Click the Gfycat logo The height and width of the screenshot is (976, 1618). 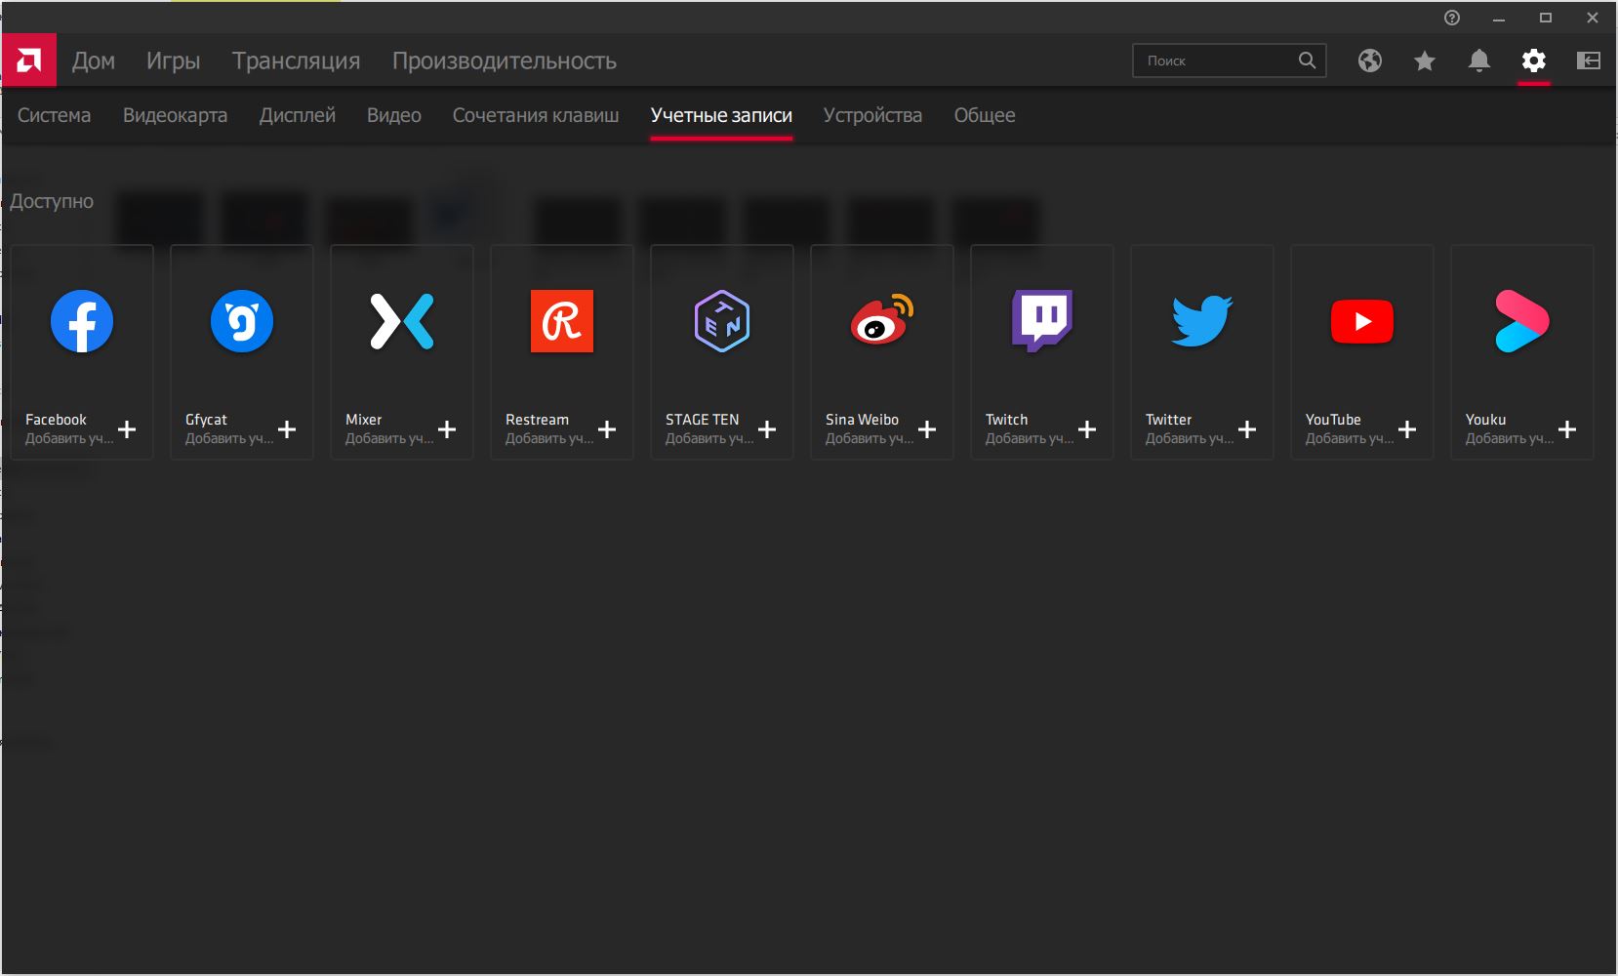242,321
